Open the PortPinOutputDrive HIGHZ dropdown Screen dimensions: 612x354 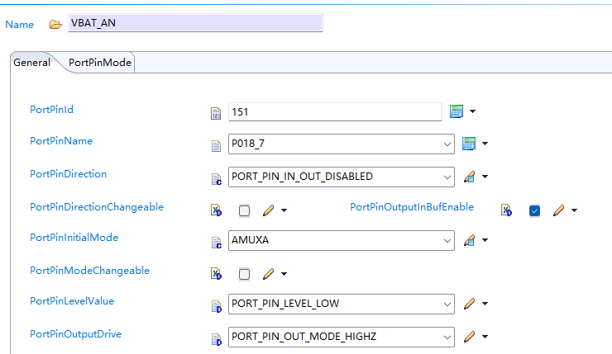341,337
